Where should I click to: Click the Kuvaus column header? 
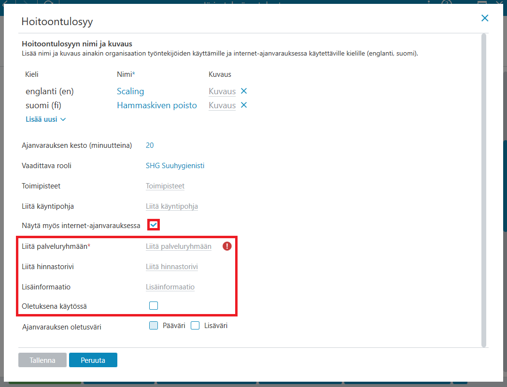pyautogui.click(x=220, y=74)
